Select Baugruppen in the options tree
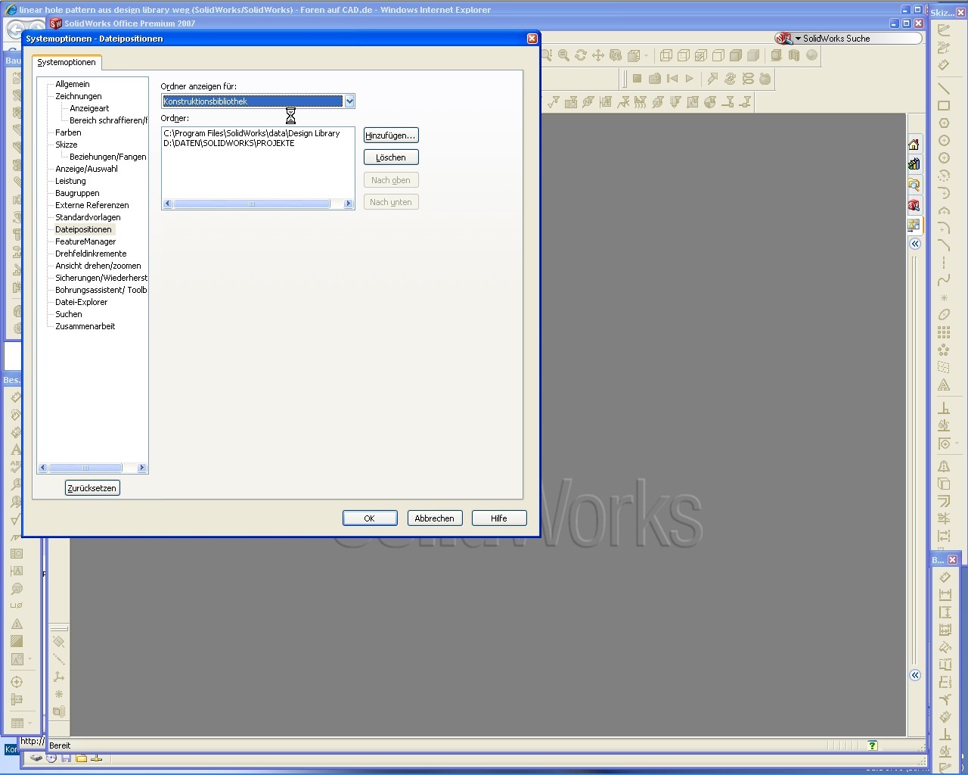The image size is (968, 775). [77, 193]
